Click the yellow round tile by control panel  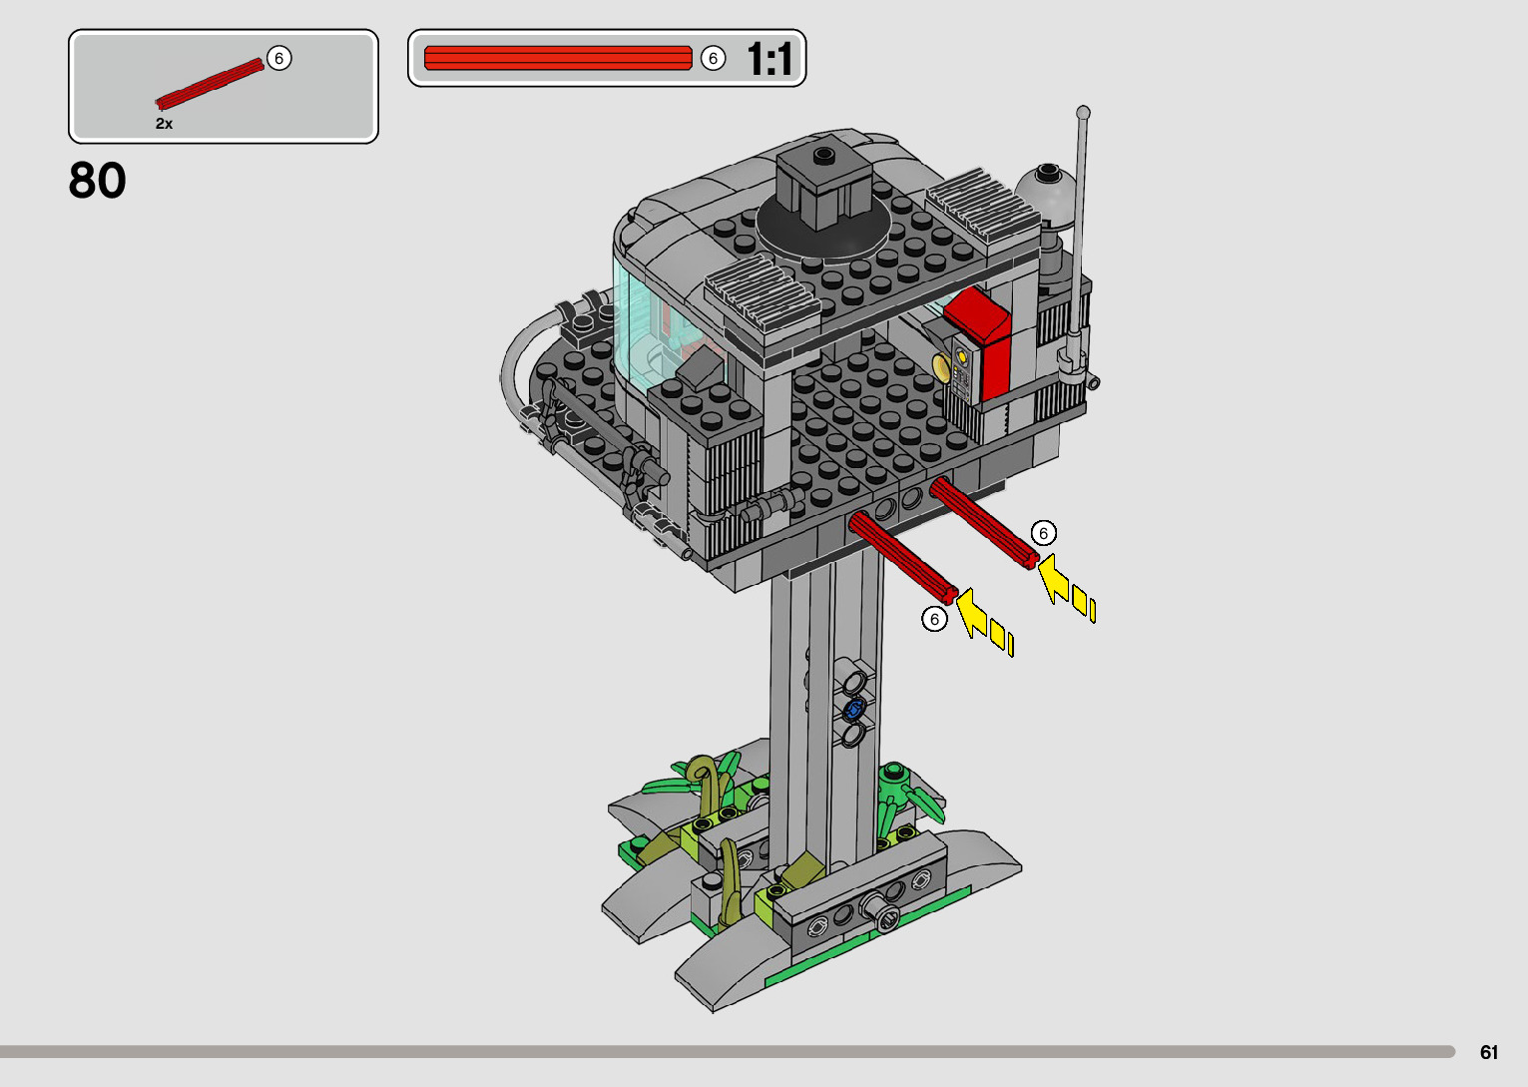(941, 367)
